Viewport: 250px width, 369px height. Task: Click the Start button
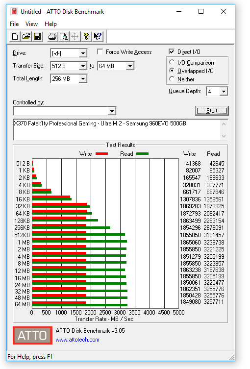212,111
